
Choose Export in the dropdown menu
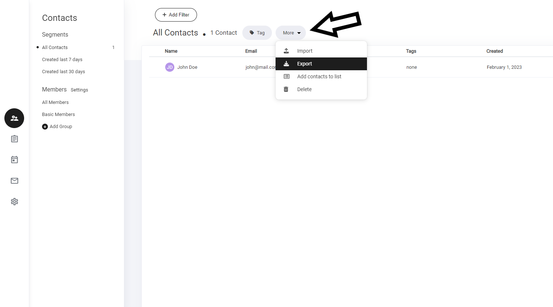[304, 64]
